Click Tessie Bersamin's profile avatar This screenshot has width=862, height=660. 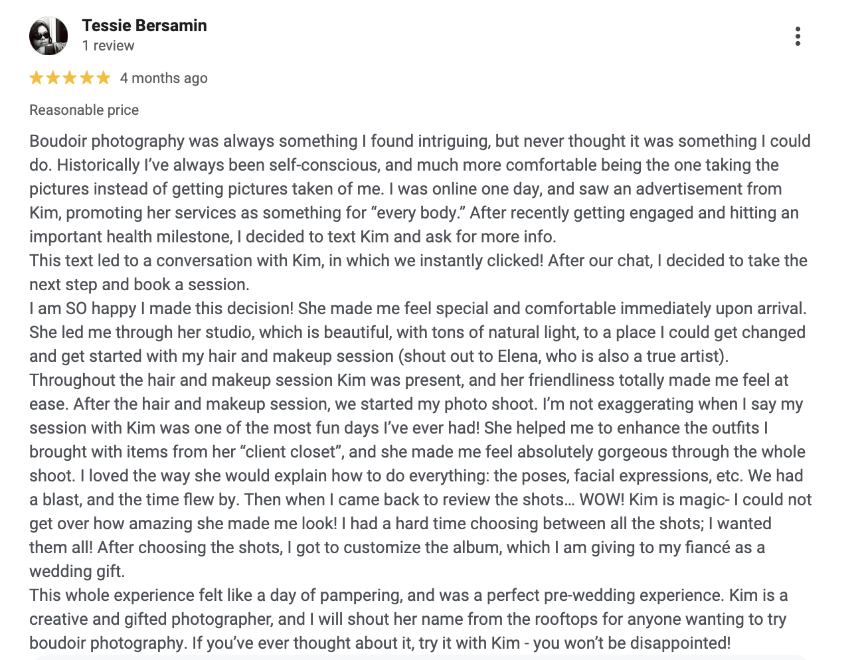click(48, 36)
